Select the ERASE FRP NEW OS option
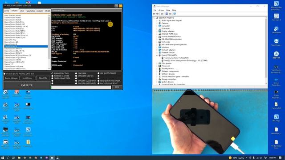This screenshot has height=160, width=285. (x=76, y=76)
